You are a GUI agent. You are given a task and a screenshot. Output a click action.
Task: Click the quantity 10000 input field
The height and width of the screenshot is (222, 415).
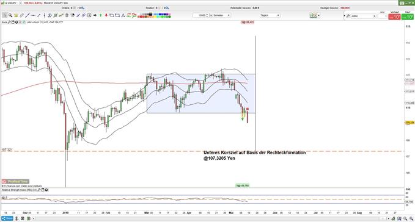click(x=200, y=15)
